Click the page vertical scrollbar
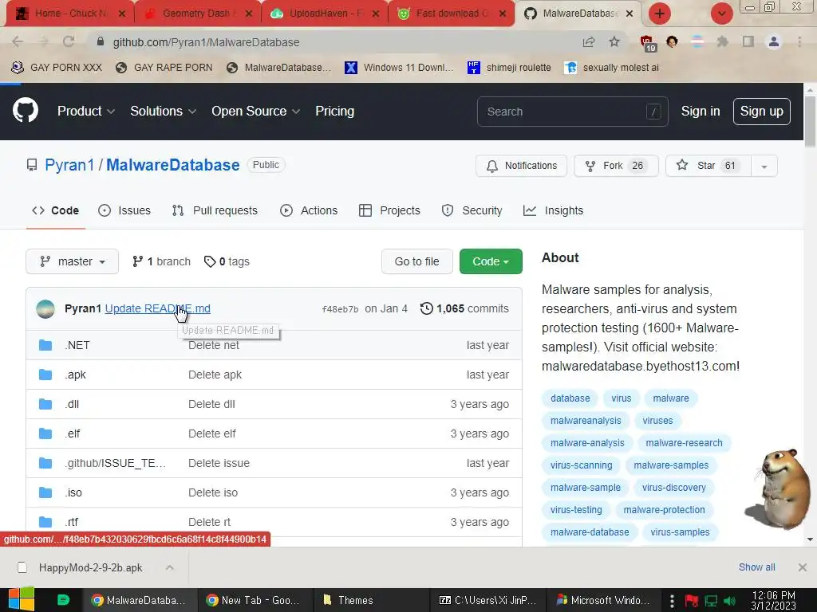This screenshot has width=817, height=612. pos(810,121)
